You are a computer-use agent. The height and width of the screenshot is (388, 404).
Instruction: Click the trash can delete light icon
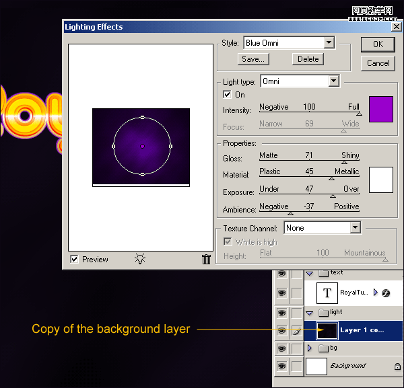206,259
